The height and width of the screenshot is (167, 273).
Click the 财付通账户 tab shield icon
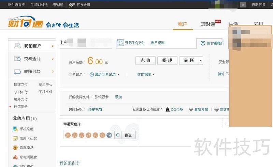(x=203, y=43)
